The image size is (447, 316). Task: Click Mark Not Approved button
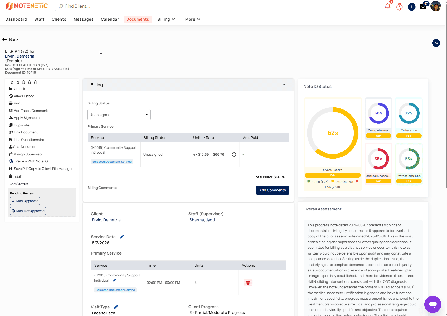28,211
